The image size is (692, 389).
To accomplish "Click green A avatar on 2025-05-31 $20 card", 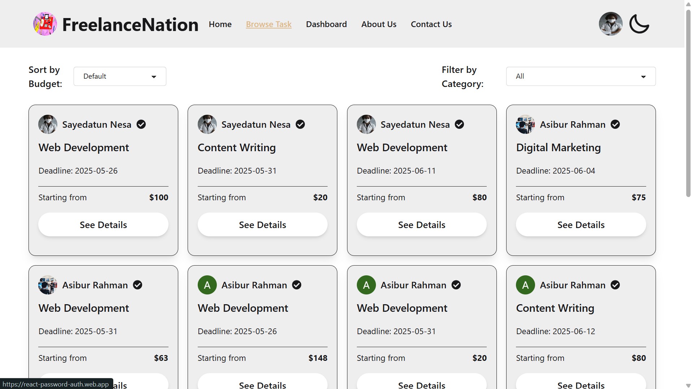I will [366, 285].
